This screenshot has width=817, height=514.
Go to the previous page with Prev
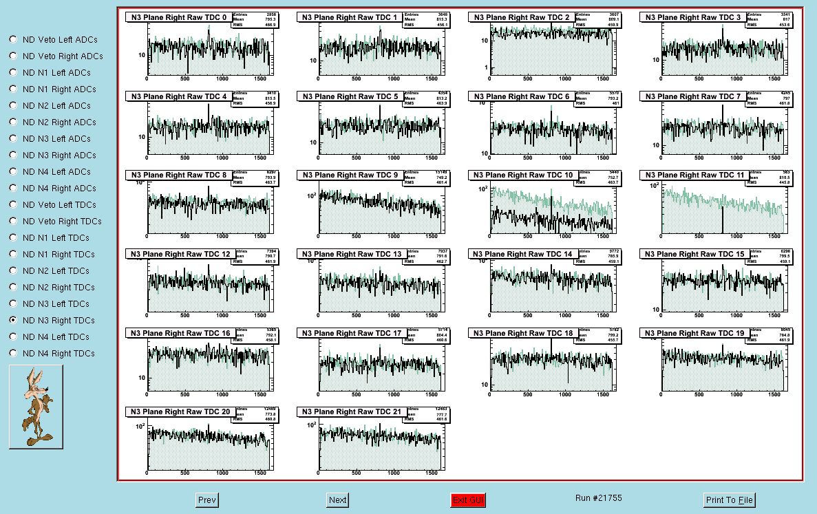tap(207, 500)
